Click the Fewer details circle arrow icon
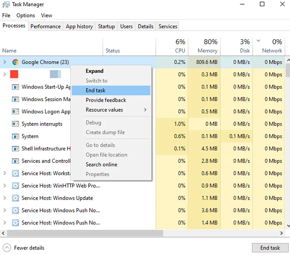 [7, 248]
